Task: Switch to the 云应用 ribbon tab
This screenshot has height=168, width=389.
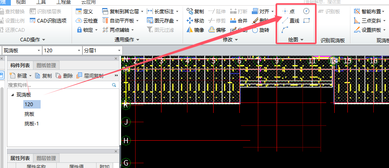Action: (x=89, y=2)
